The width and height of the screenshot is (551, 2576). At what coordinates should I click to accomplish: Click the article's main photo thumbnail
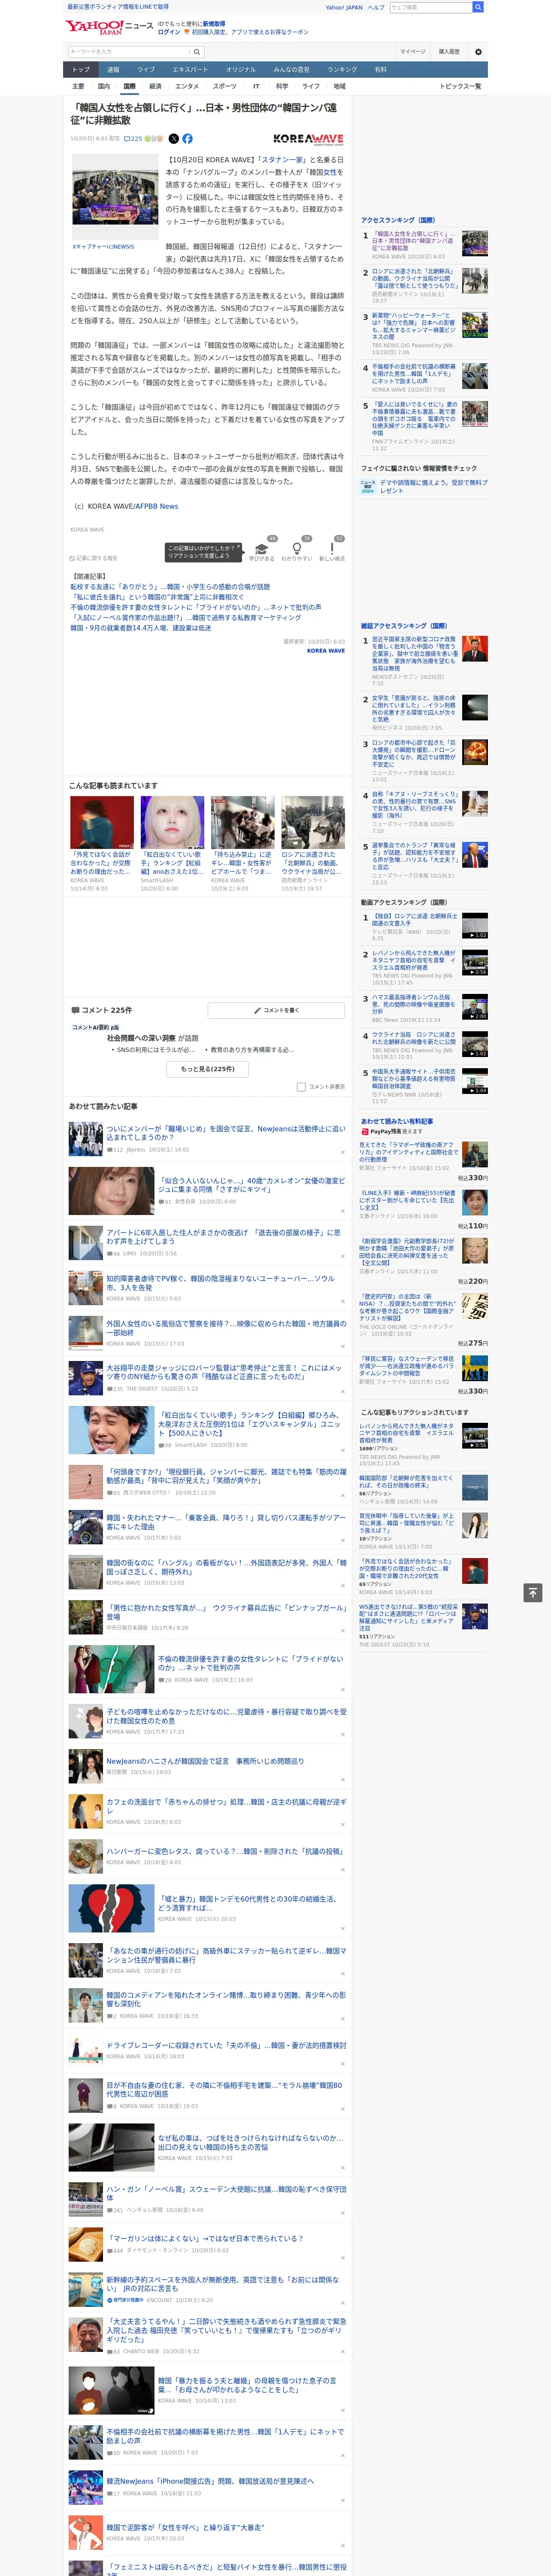point(115,198)
